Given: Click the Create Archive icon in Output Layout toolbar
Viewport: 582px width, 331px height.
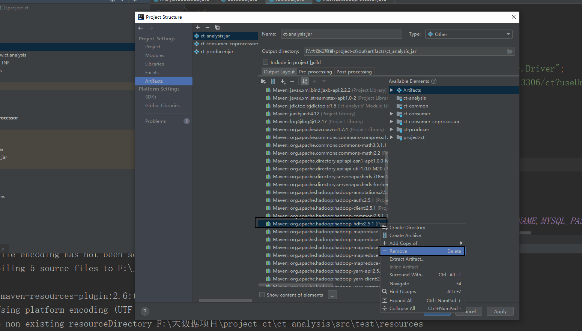Looking at the screenshot, I should (x=273, y=81).
